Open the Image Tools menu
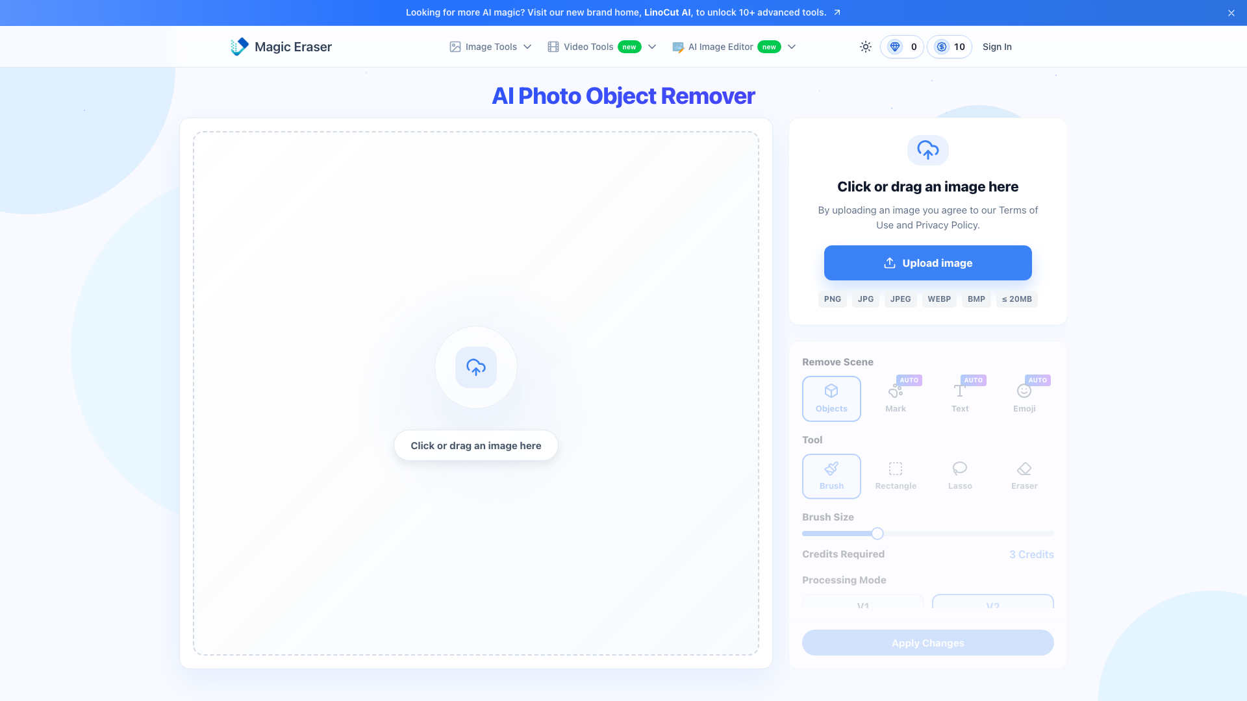This screenshot has height=701, width=1247. 490,47
